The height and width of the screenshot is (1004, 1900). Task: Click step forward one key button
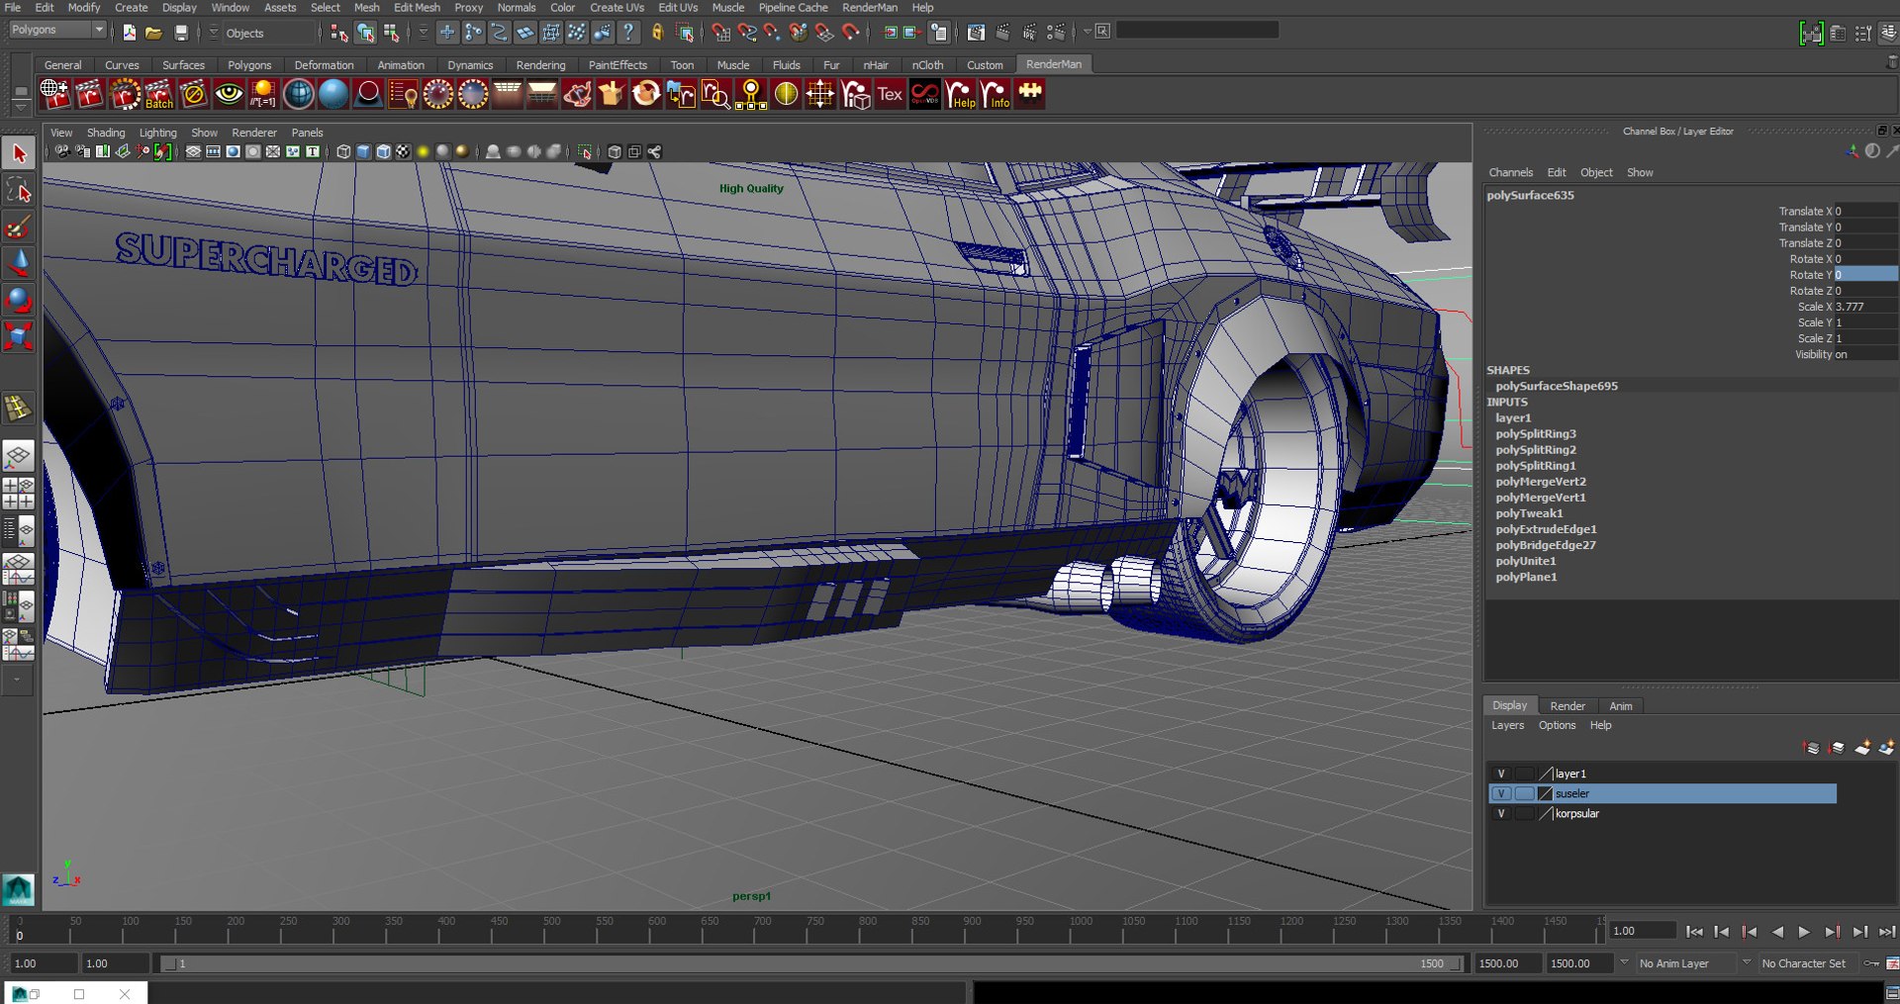pos(1832,932)
